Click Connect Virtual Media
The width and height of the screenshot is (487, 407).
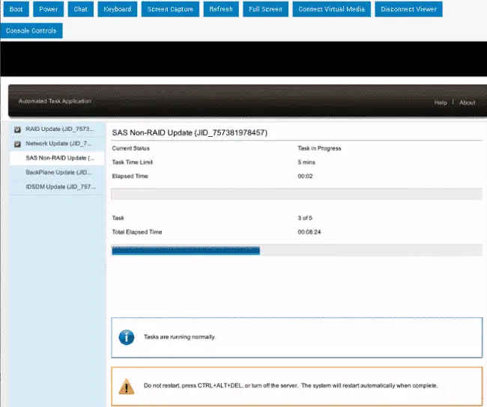(x=332, y=9)
